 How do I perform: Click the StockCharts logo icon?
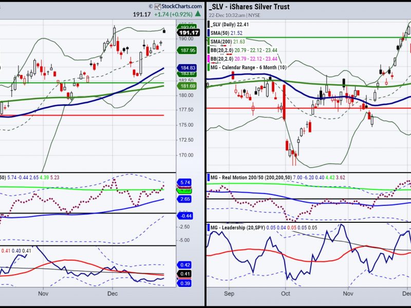tap(158, 7)
